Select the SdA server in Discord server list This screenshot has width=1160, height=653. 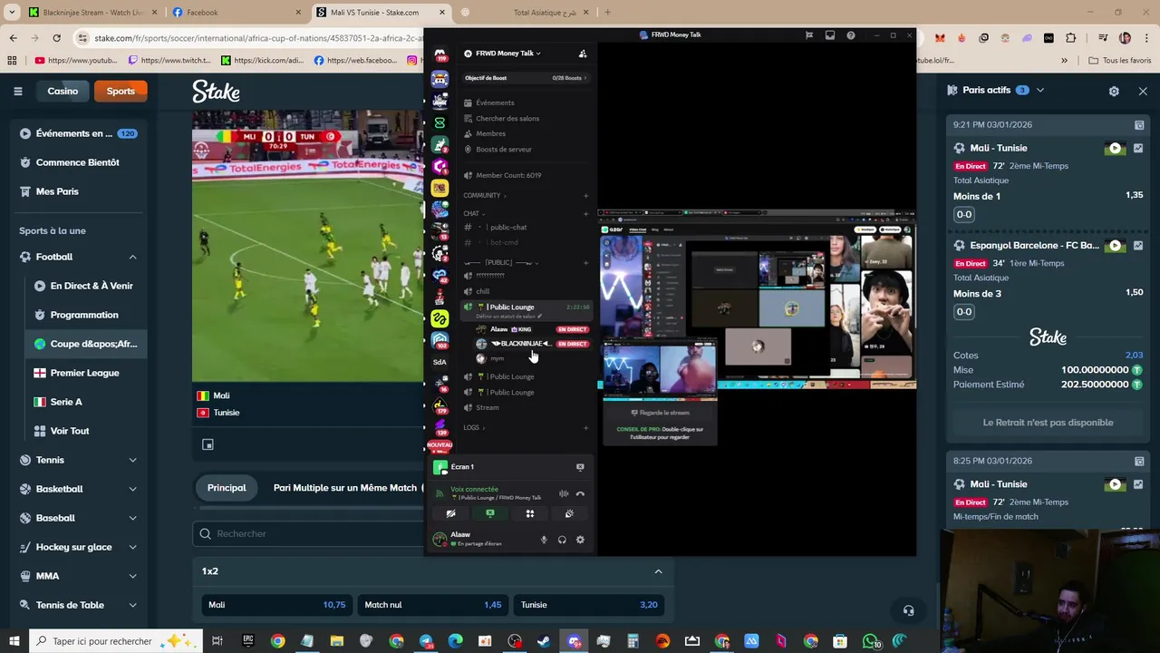click(440, 362)
